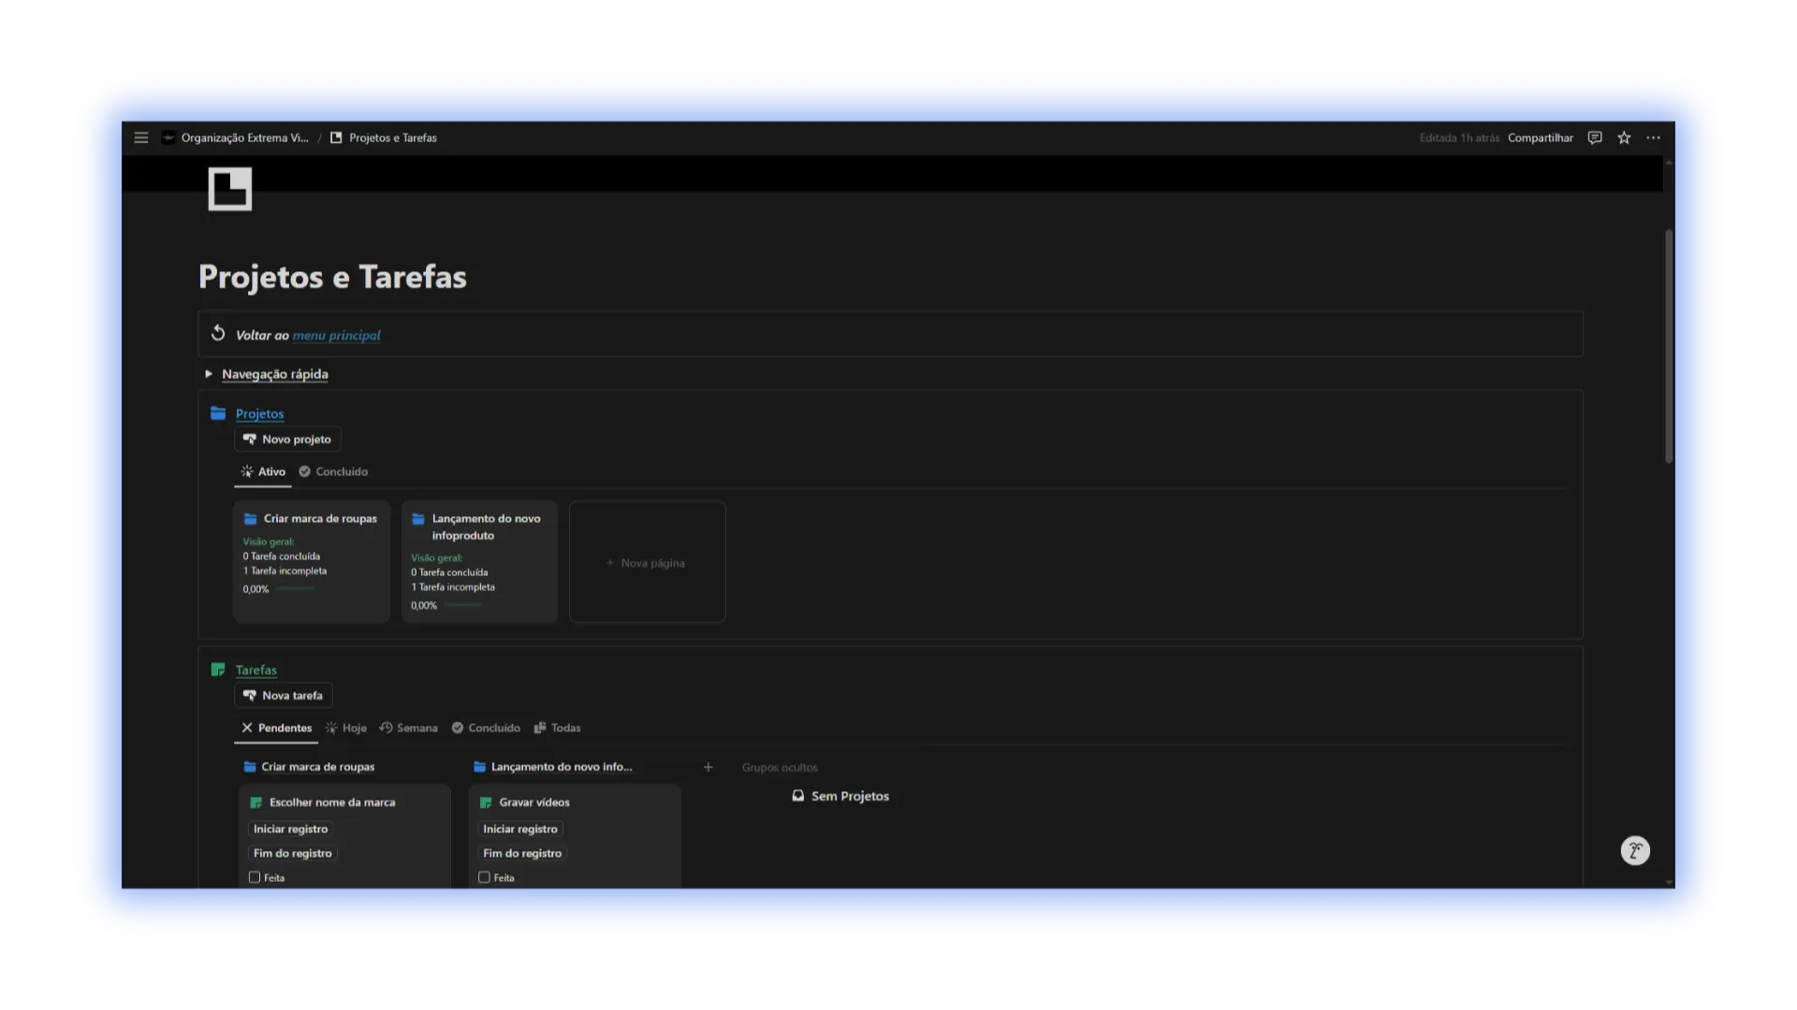Image resolution: width=1797 pixels, height=1010 pixels.
Task: Click the Compartilhar button
Action: [x=1541, y=137]
